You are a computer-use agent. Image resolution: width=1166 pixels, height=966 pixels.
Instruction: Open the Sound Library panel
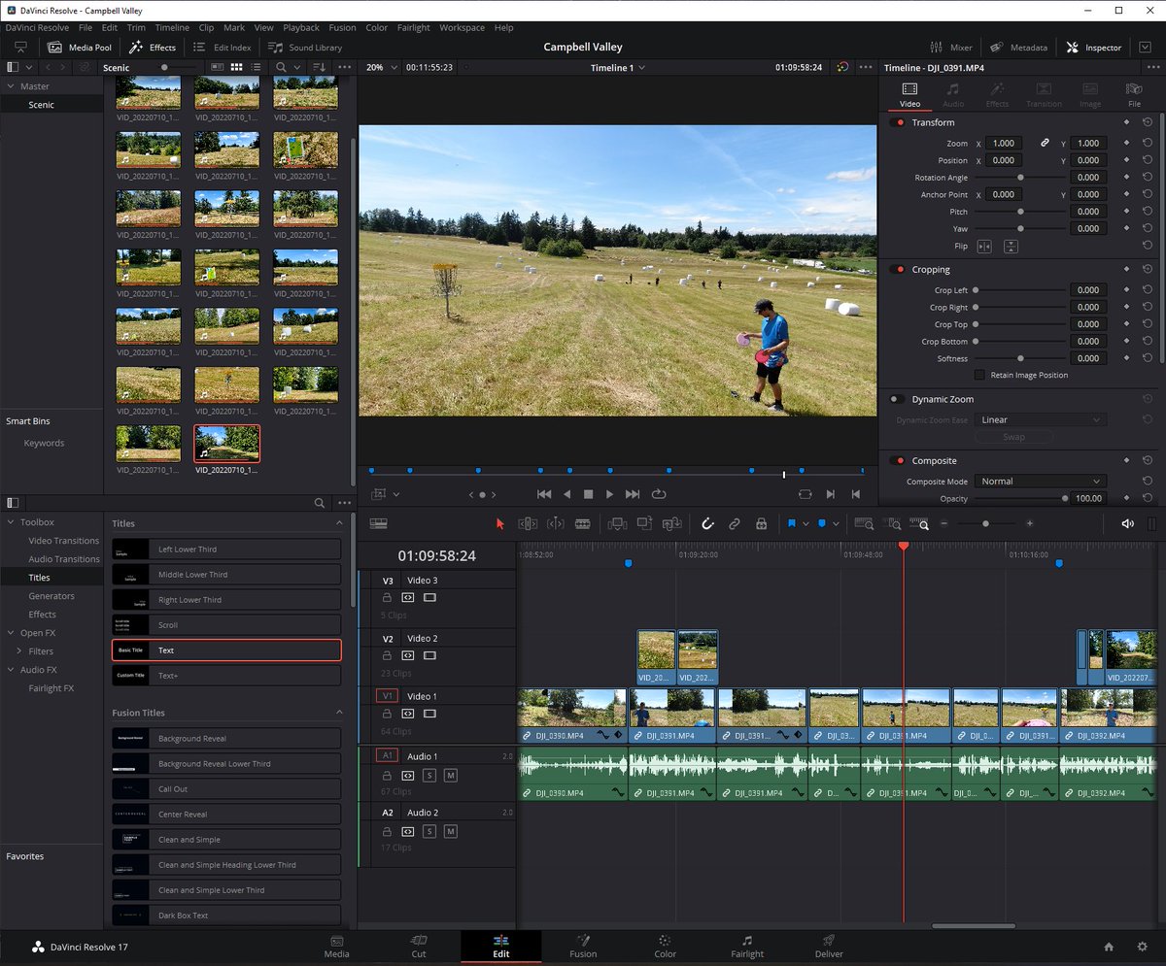tap(305, 48)
